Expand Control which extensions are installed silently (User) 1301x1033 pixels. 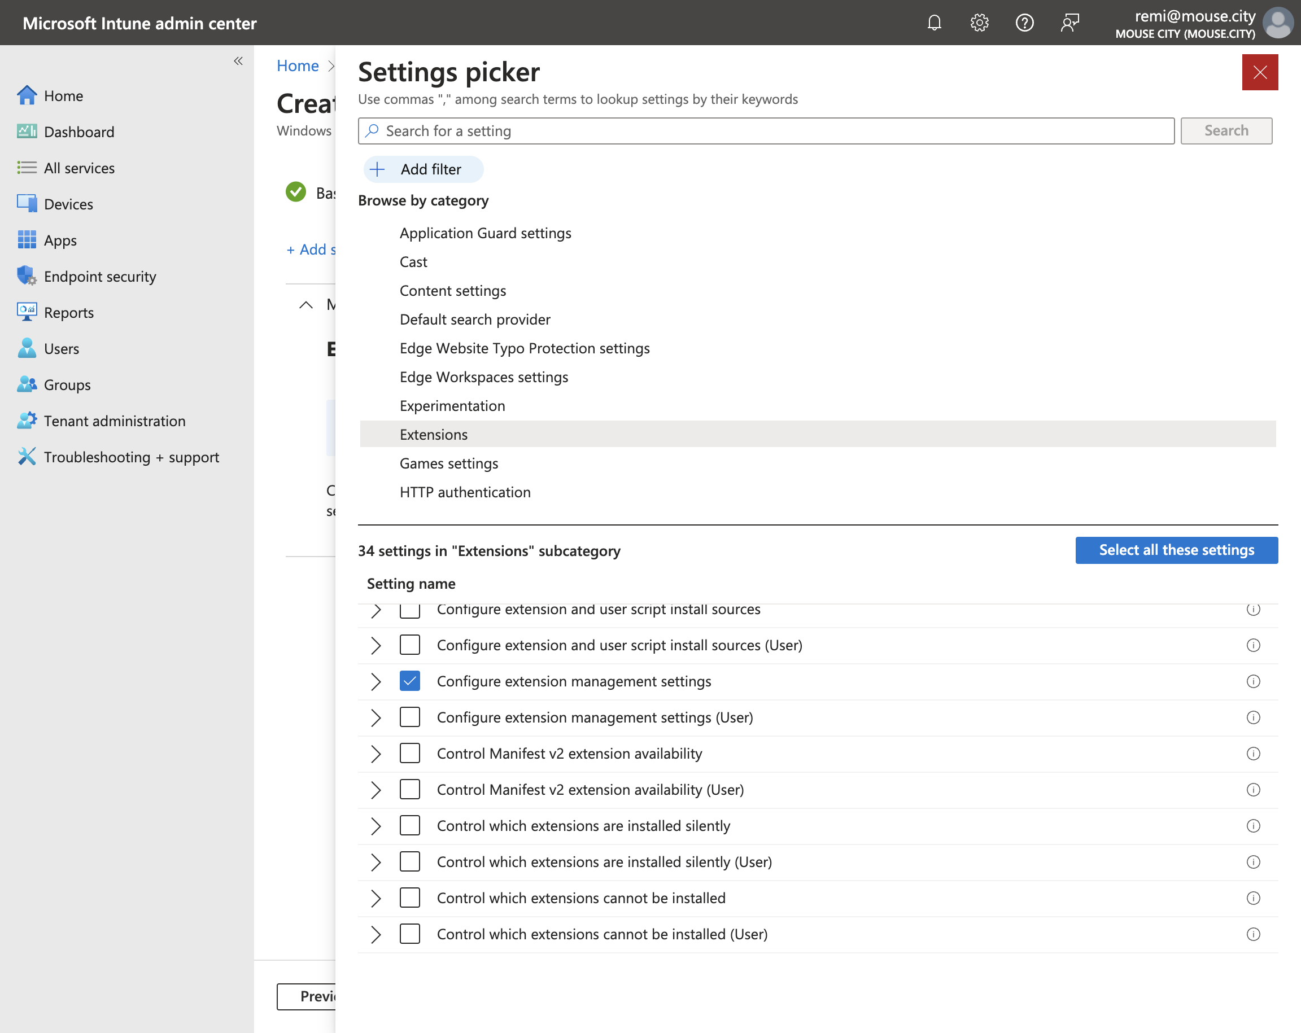click(376, 862)
